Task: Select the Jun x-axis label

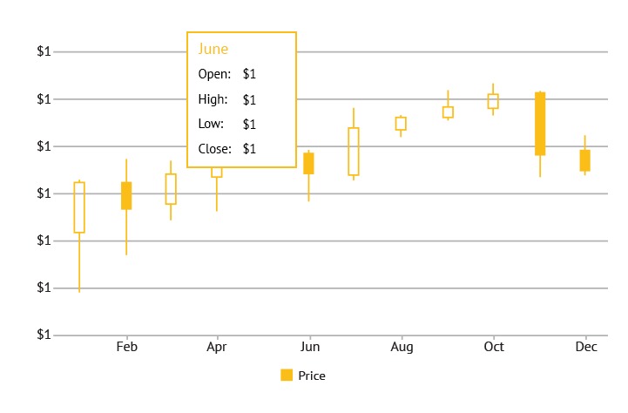Action: (x=308, y=347)
